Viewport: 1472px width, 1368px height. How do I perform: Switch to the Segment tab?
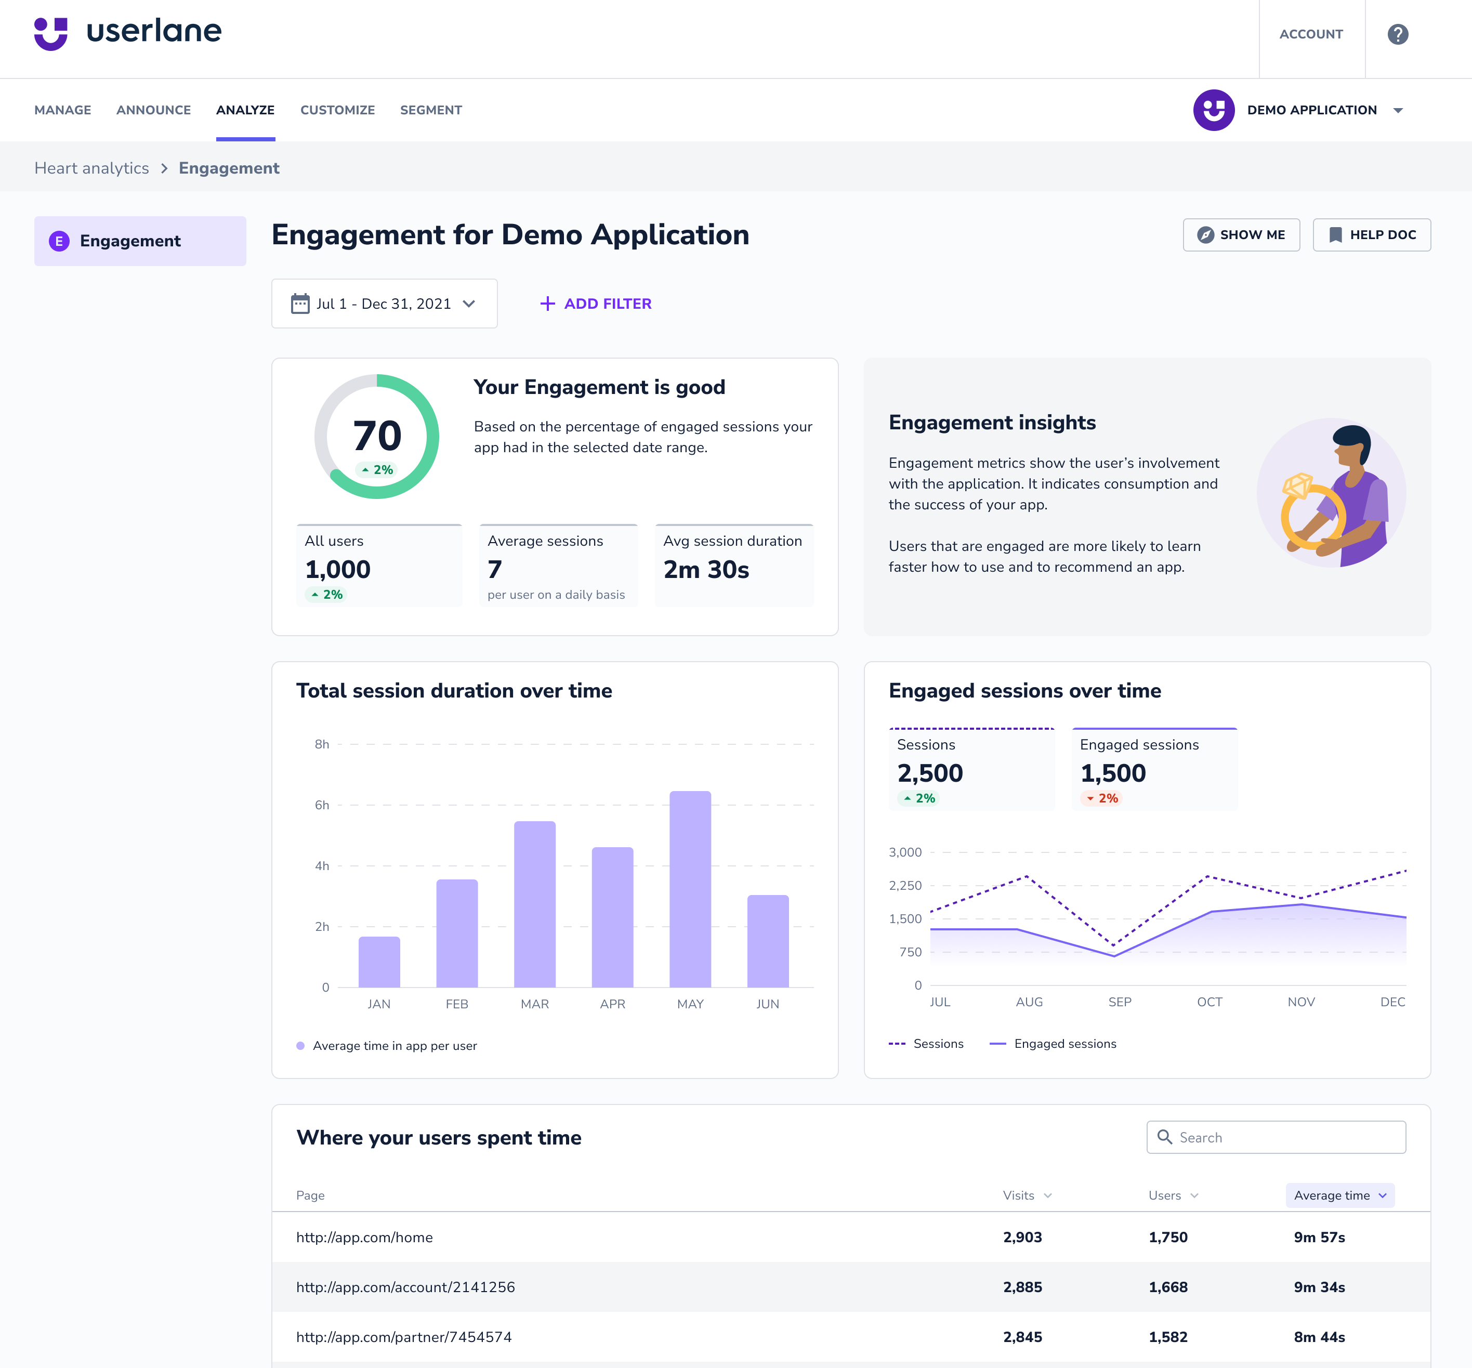click(x=431, y=110)
